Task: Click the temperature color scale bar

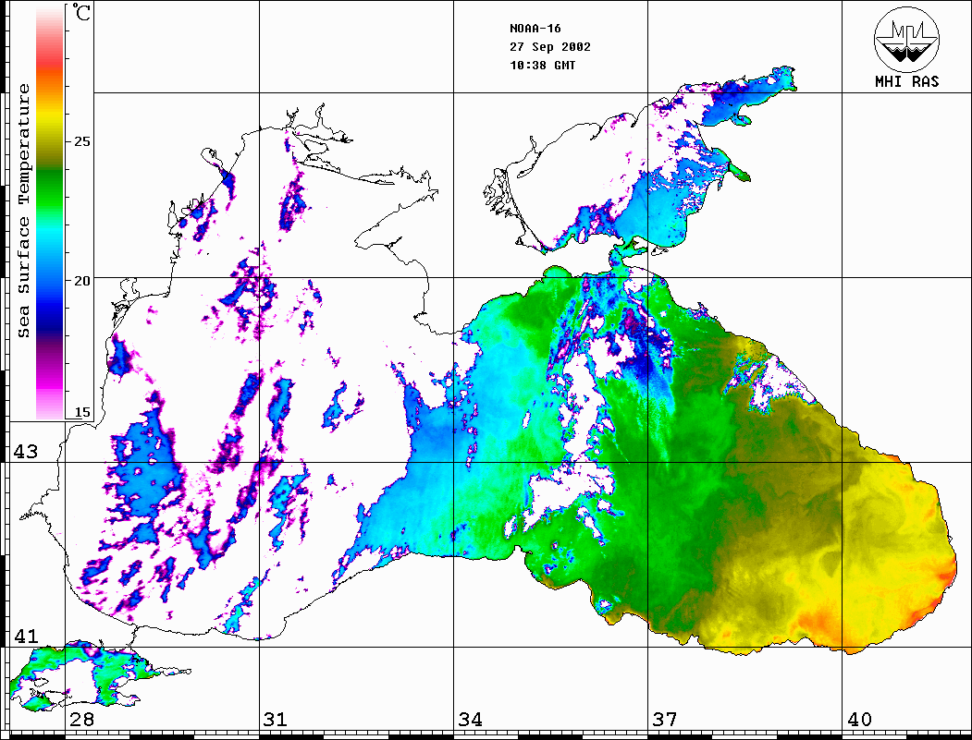Action: tap(50, 212)
